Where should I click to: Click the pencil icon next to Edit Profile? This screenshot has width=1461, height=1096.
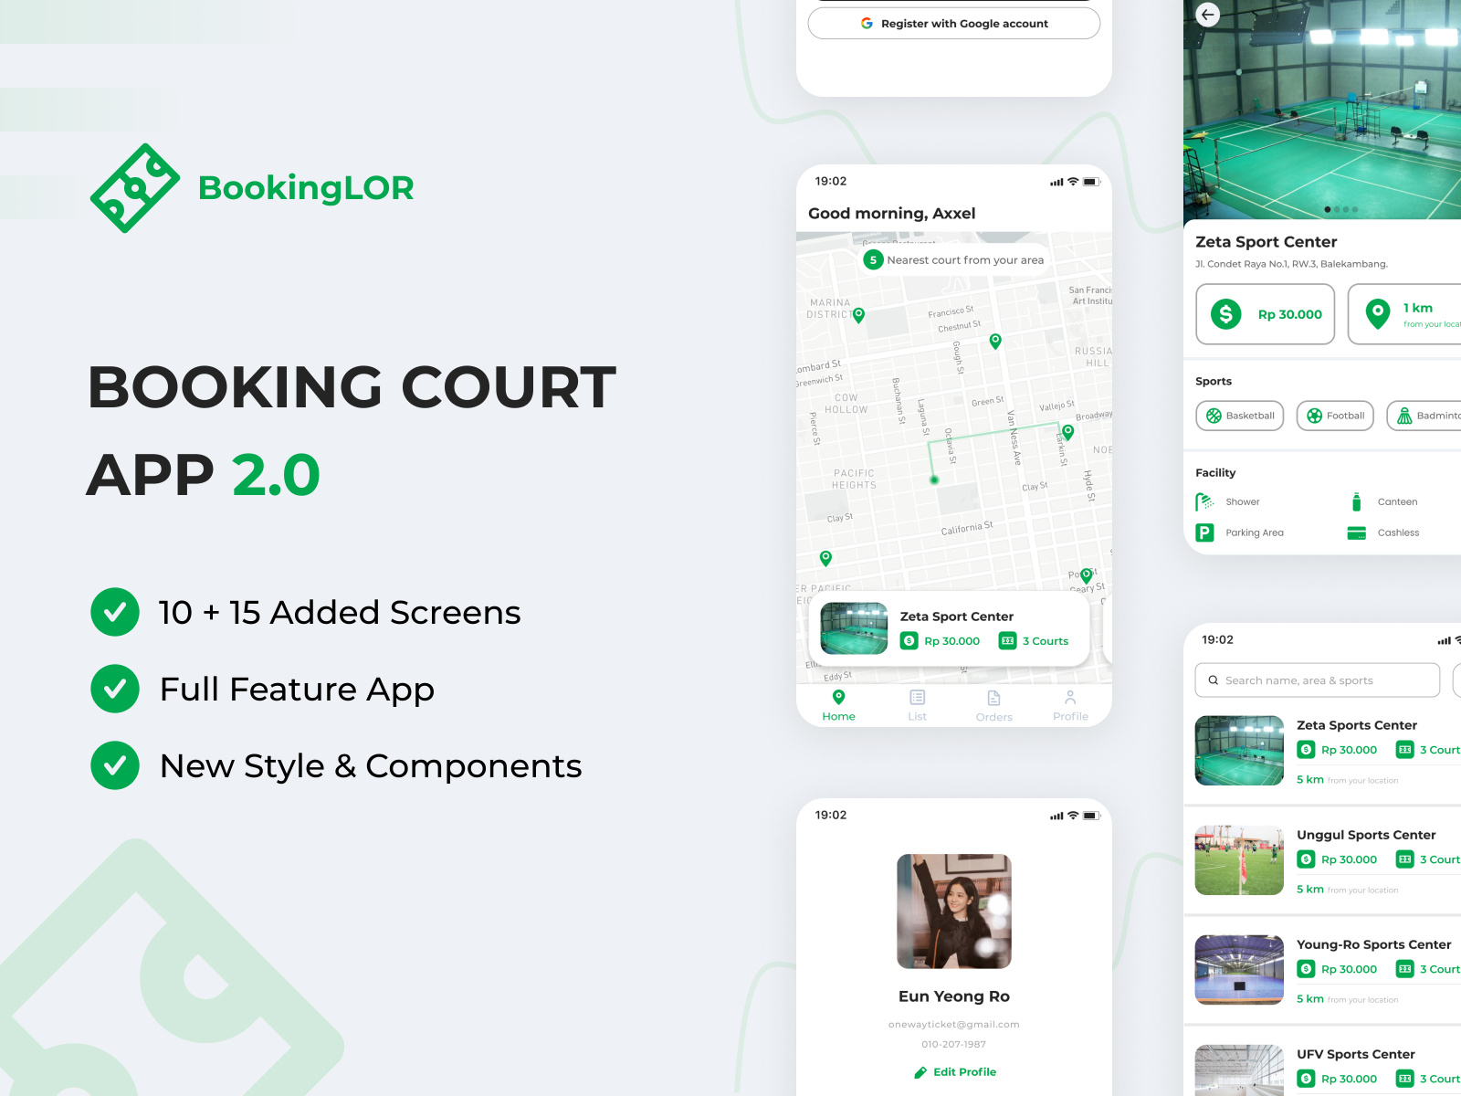[x=920, y=1072]
